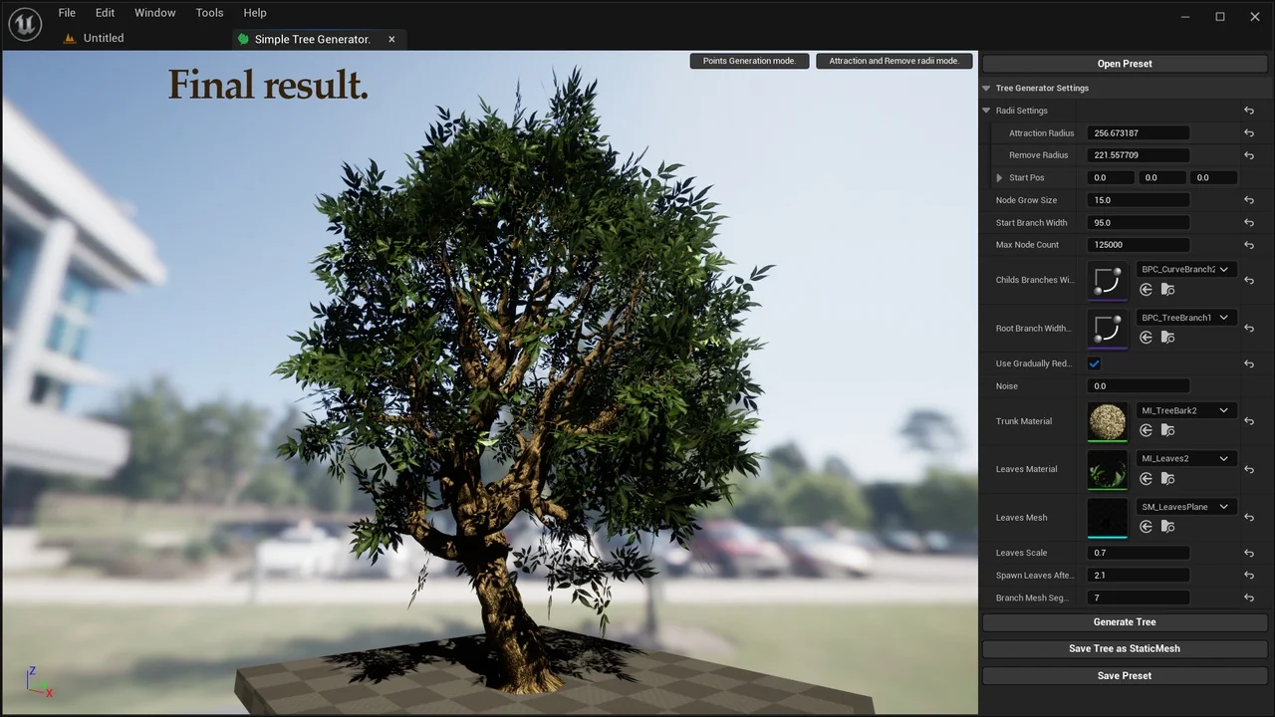Screen dimensions: 1275x717
Task: Open the Window menu
Action: [154, 13]
